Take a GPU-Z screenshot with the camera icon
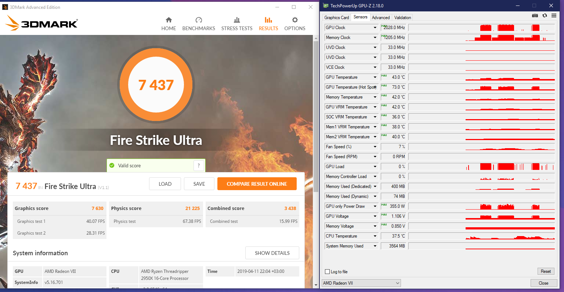 click(535, 15)
